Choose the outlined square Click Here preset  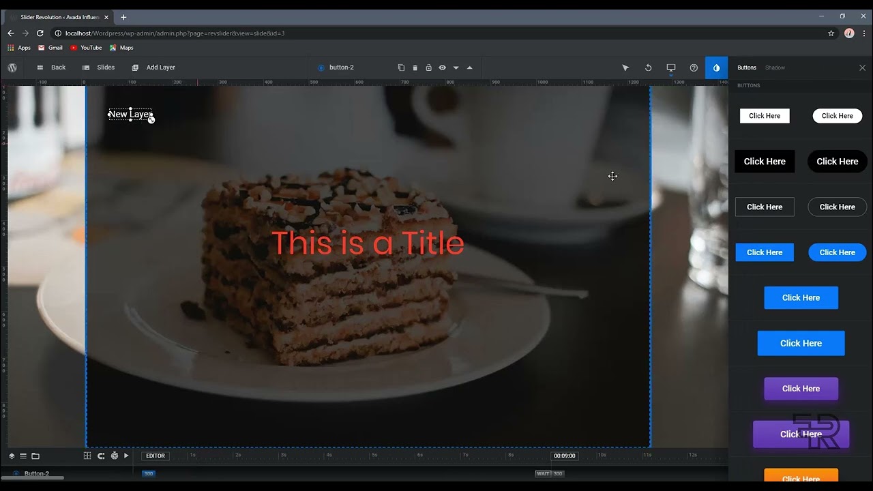(x=765, y=207)
